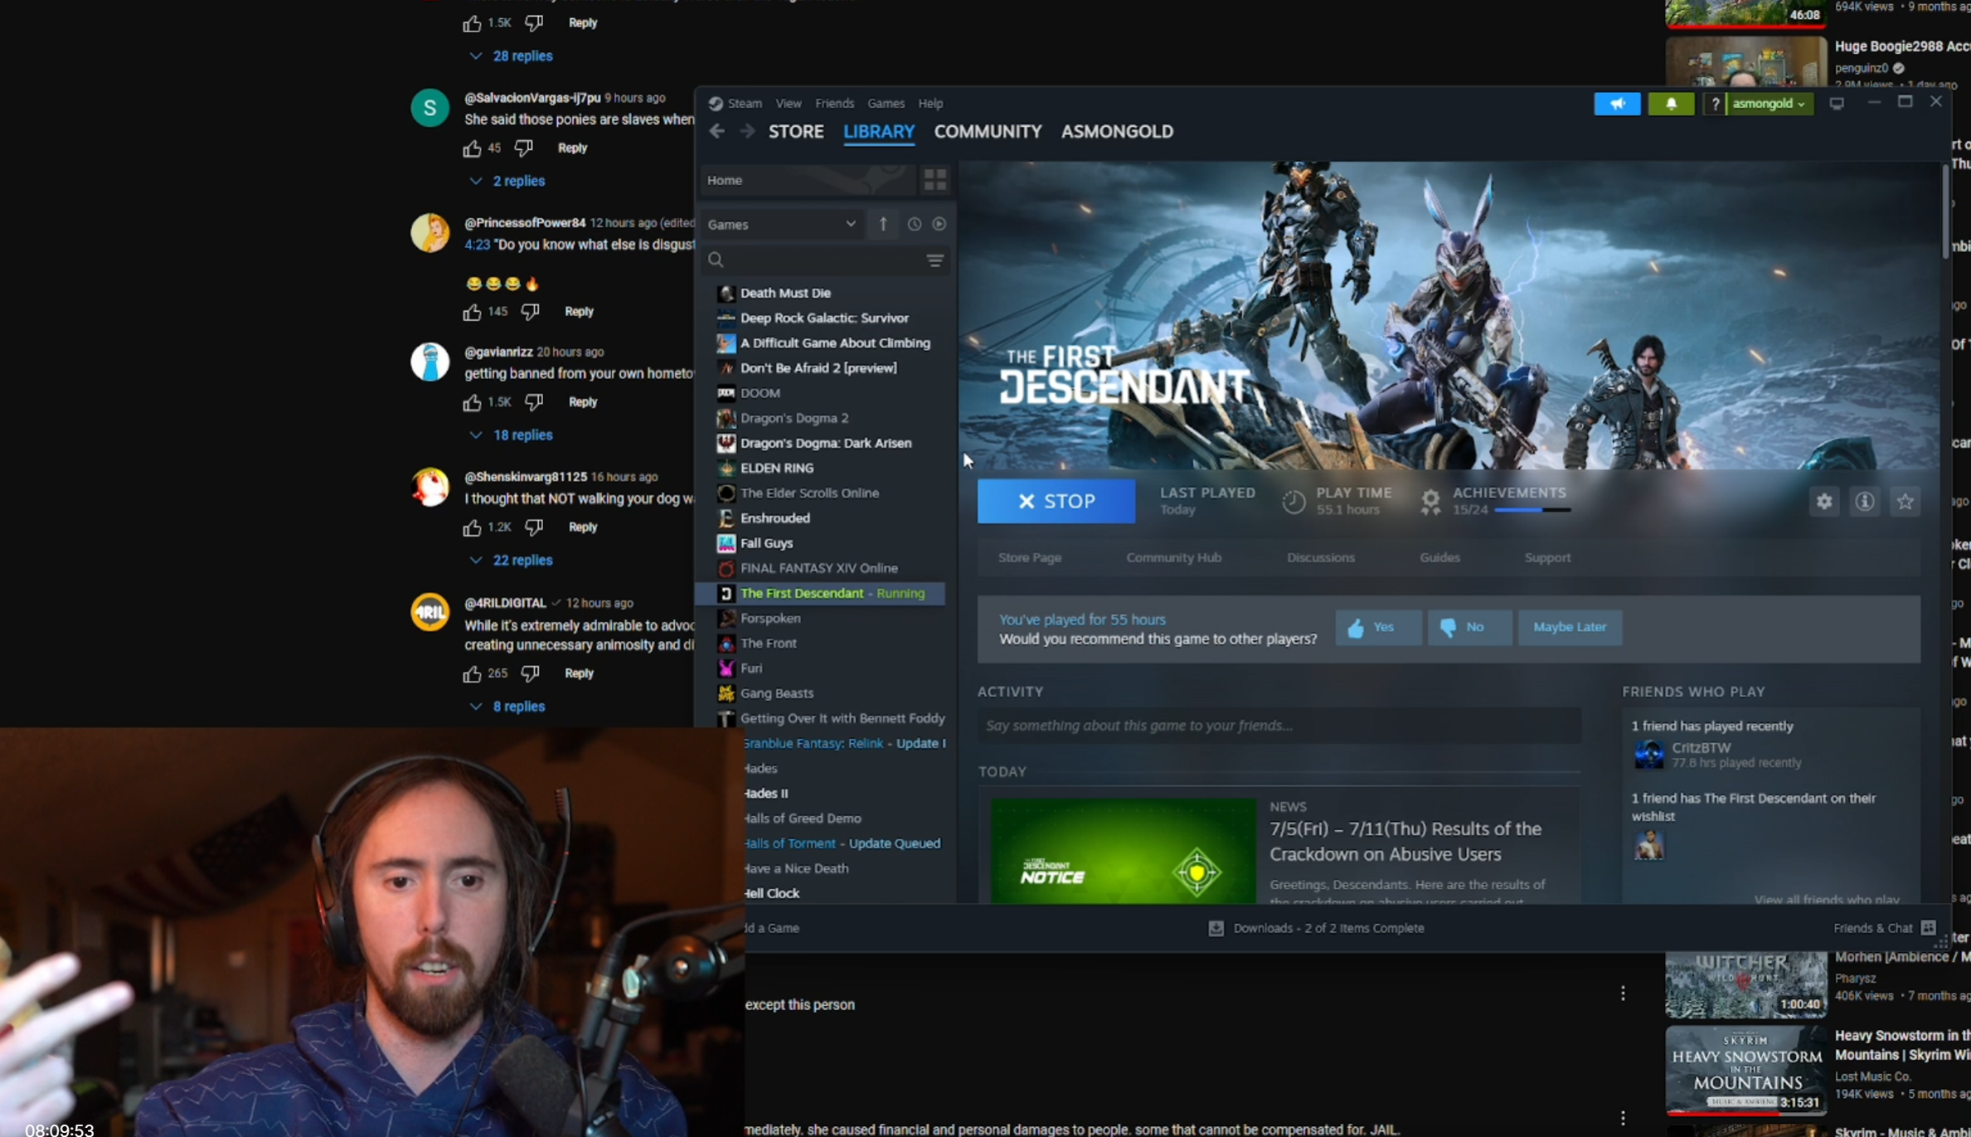The height and width of the screenshot is (1137, 1971).
Task: Open the Games category dropdown
Action: pyautogui.click(x=781, y=224)
